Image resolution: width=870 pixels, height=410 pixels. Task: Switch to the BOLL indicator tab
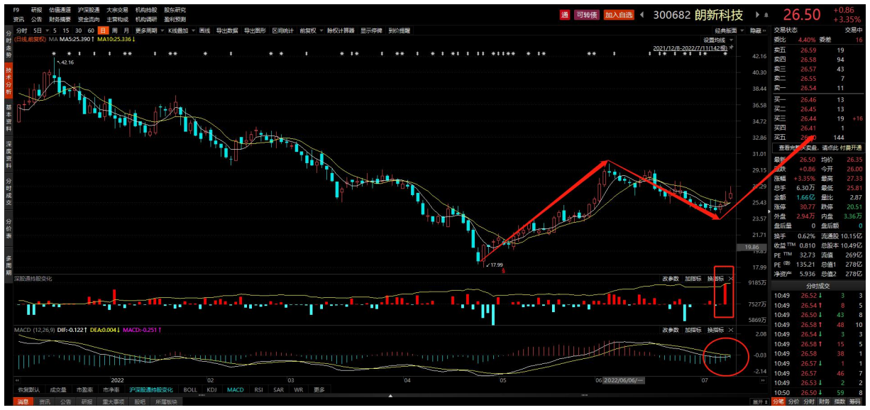click(190, 389)
